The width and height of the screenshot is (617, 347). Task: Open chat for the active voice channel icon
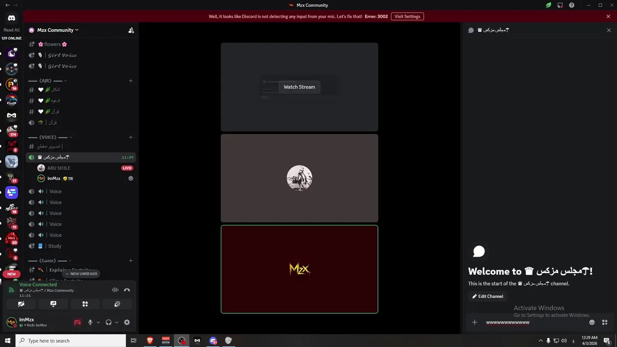pyautogui.click(x=471, y=30)
